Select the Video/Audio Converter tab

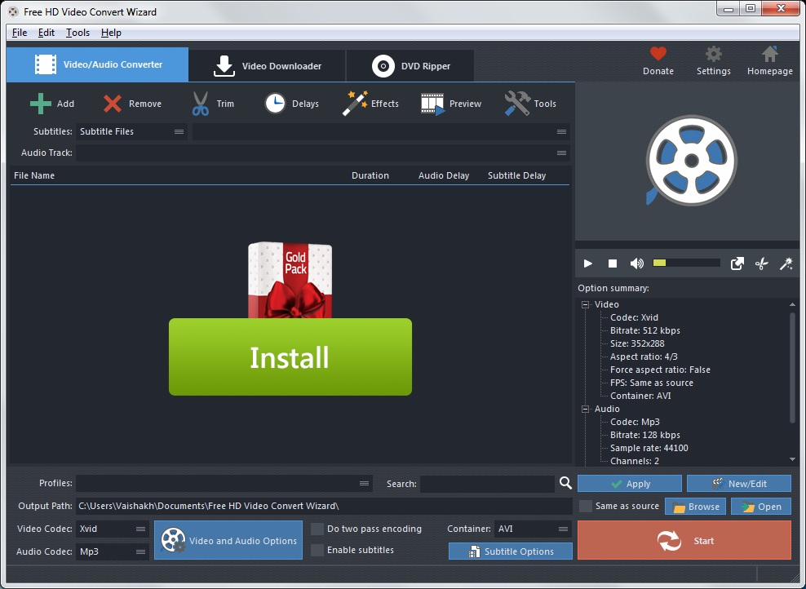(98, 64)
